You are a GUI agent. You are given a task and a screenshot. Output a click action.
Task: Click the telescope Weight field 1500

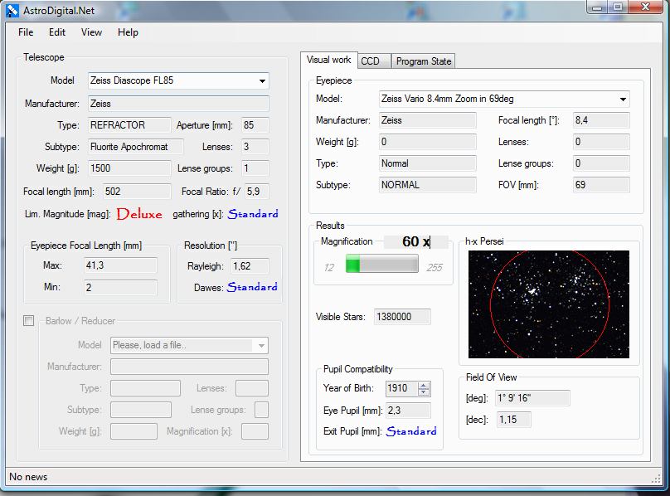[x=129, y=168]
